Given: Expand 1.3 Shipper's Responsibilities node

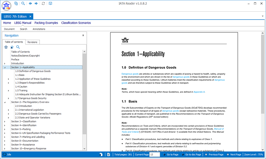Looking at the screenshot, I should (9, 83).
